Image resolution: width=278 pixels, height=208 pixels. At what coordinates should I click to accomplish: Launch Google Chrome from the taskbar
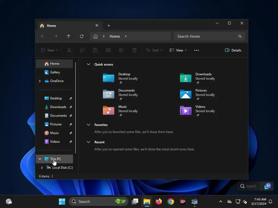171,201
